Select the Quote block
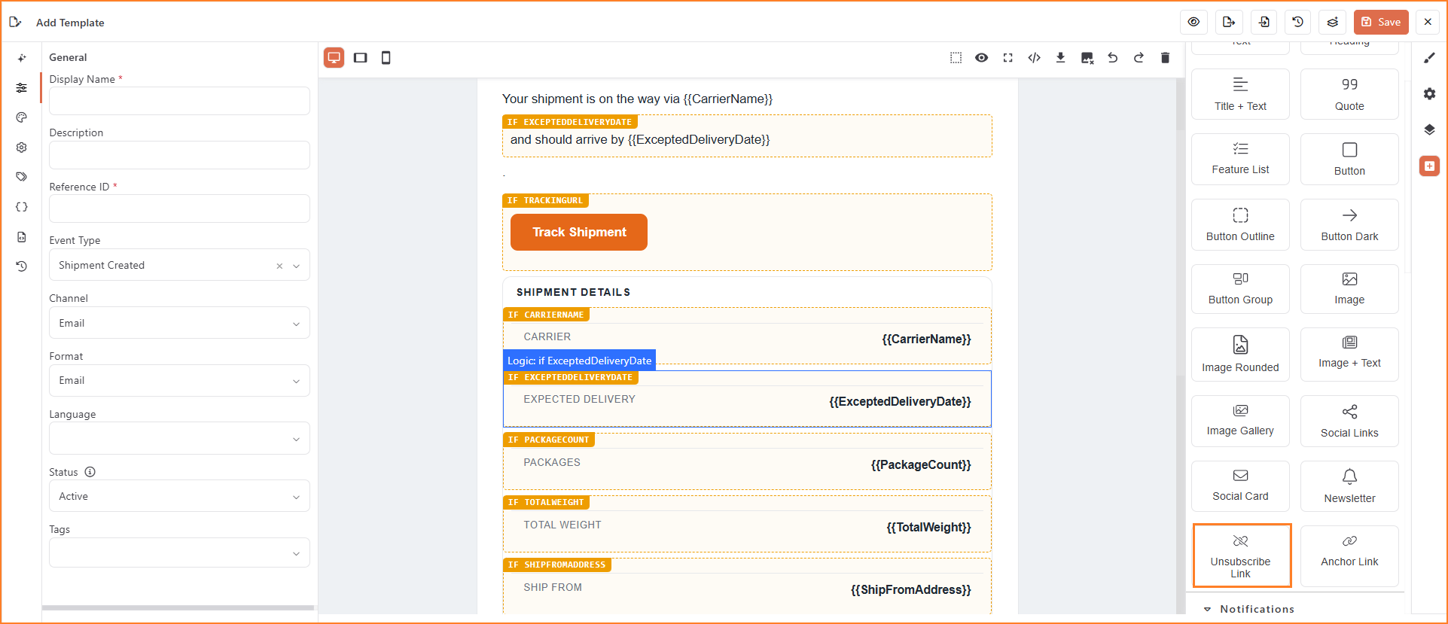1448x624 pixels. (x=1349, y=94)
